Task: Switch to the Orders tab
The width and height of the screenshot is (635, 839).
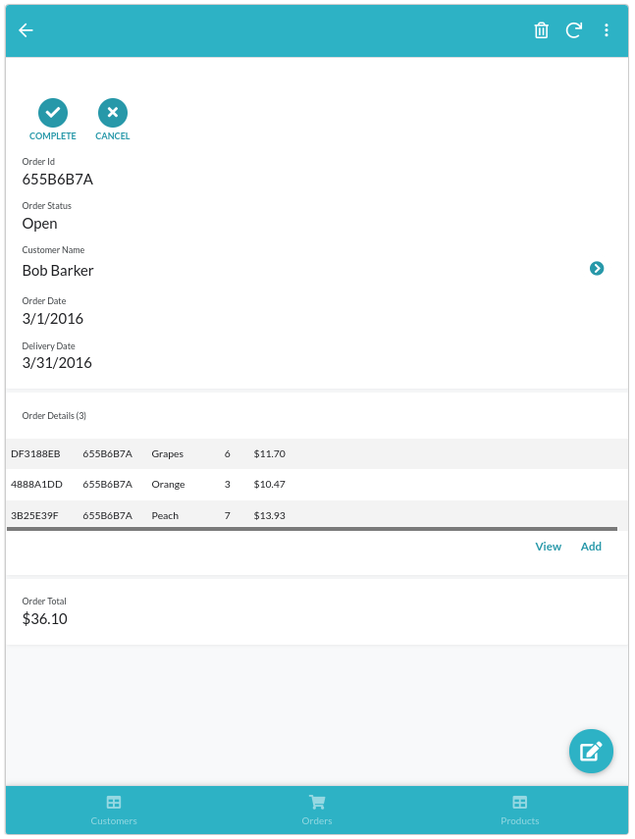Action: (x=317, y=810)
